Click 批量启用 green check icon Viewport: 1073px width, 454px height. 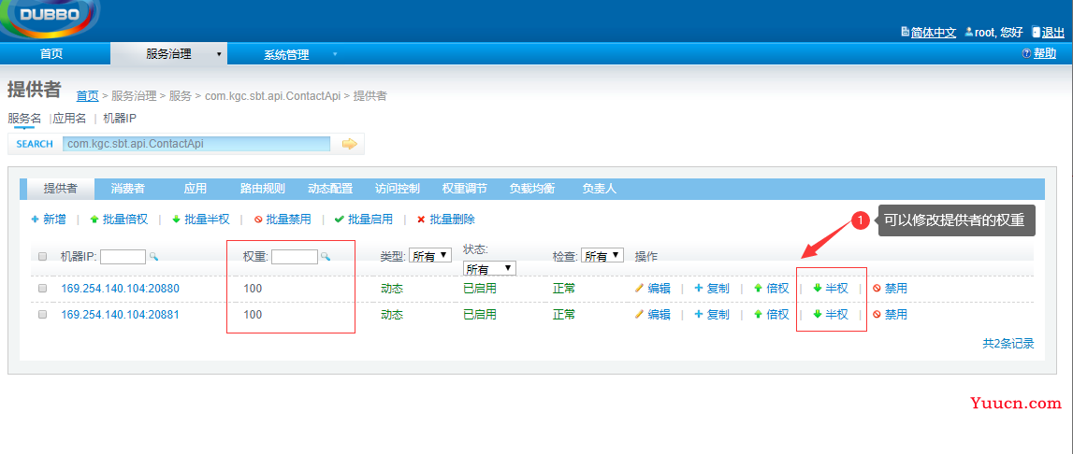pos(340,220)
